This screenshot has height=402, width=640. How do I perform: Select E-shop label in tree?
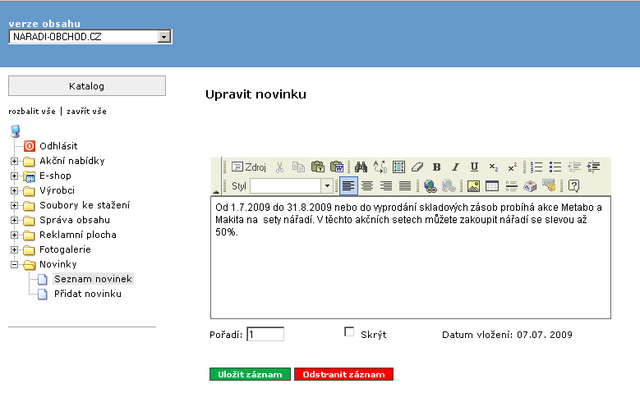pos(55,176)
